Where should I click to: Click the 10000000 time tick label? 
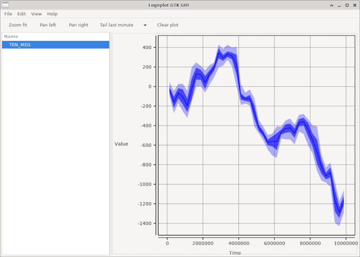346,243
